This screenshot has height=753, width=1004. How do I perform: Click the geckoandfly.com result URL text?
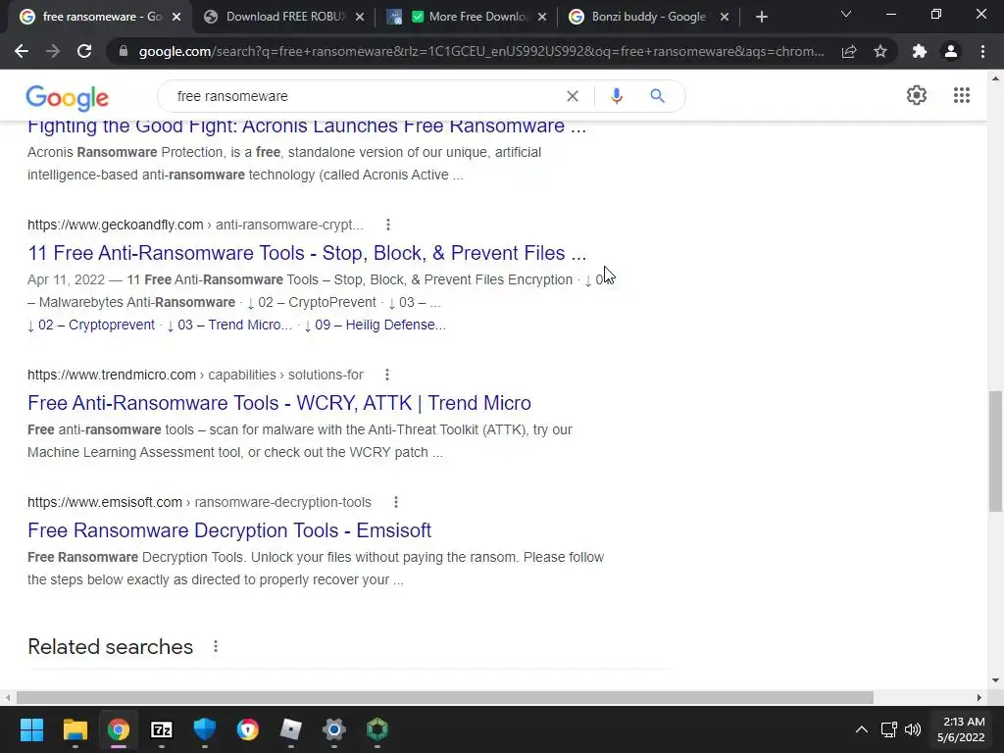click(195, 225)
